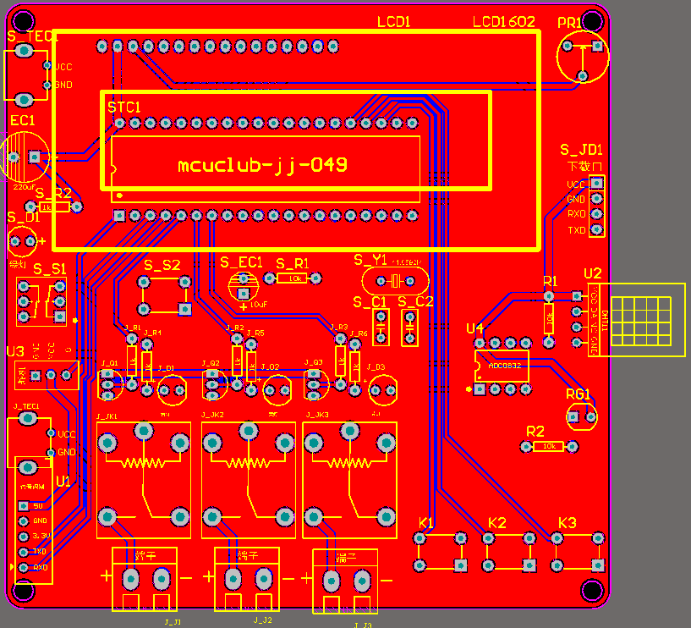Select the J_JK3 relay designator
Image resolution: width=691 pixels, height=628 pixels.
pyautogui.click(x=317, y=415)
